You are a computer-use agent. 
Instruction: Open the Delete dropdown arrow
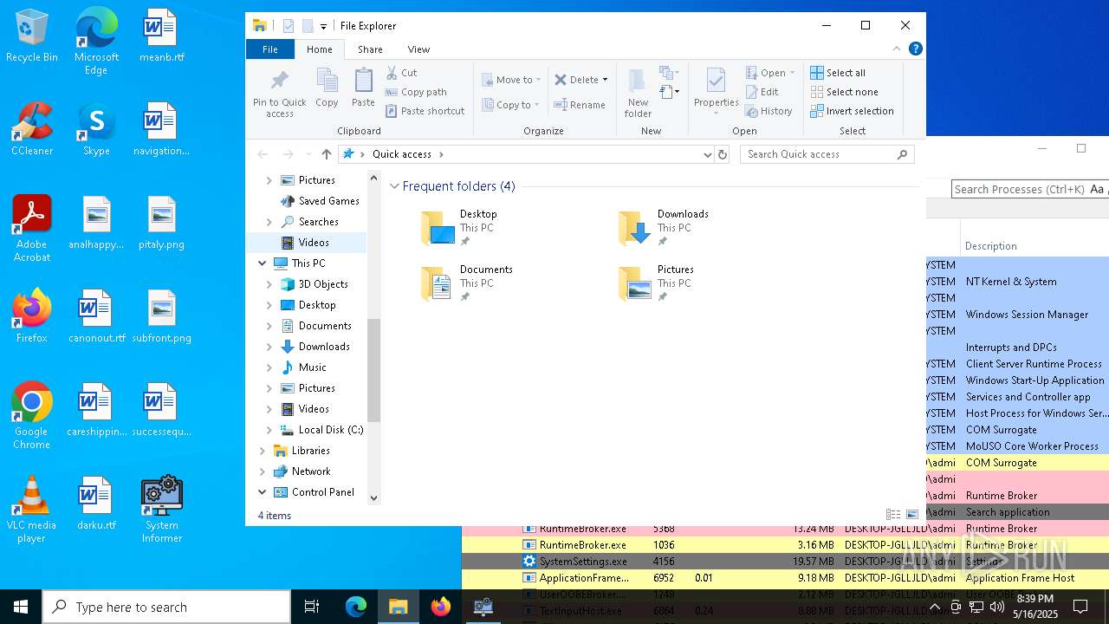(605, 80)
